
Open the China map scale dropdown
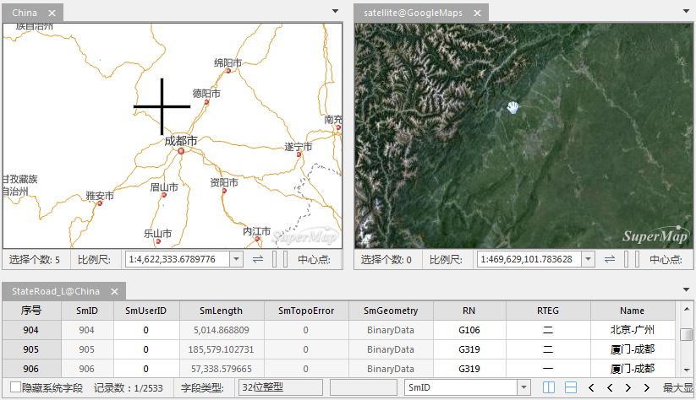coord(236,259)
